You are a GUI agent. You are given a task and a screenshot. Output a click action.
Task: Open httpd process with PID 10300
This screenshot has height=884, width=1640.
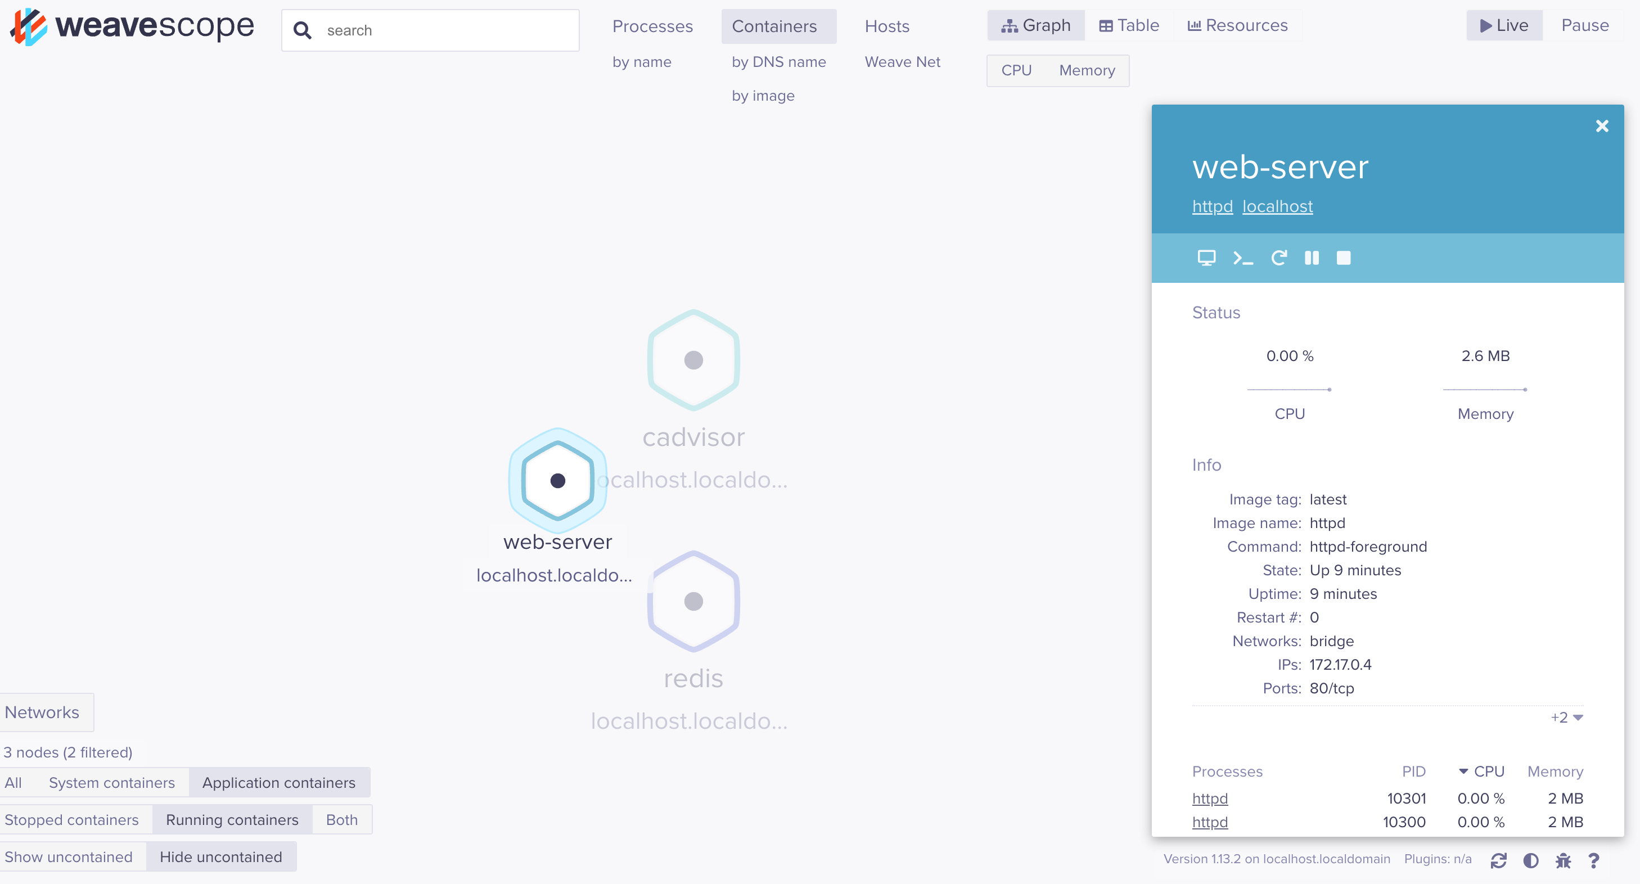pyautogui.click(x=1210, y=822)
